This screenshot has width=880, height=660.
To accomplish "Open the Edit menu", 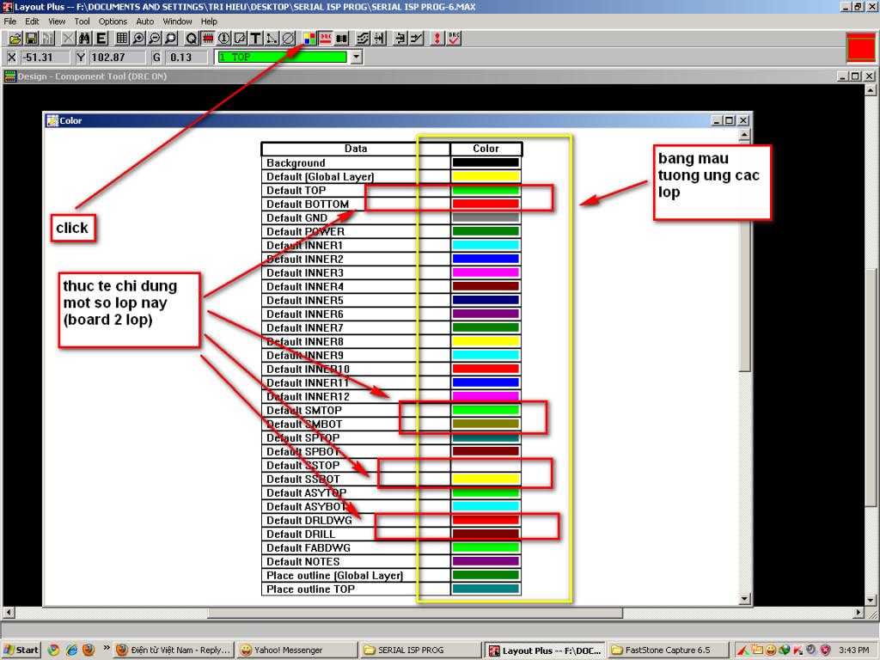I will pyautogui.click(x=32, y=21).
